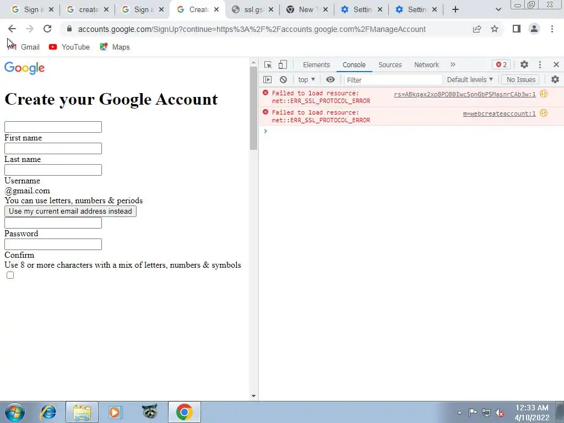The height and width of the screenshot is (423, 564).
Task: Click the No Issues button
Action: click(x=521, y=79)
